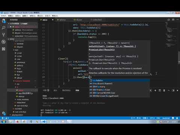Open the terminal selector dropdown
This screenshot has height=135, width=180.
coord(151,90)
